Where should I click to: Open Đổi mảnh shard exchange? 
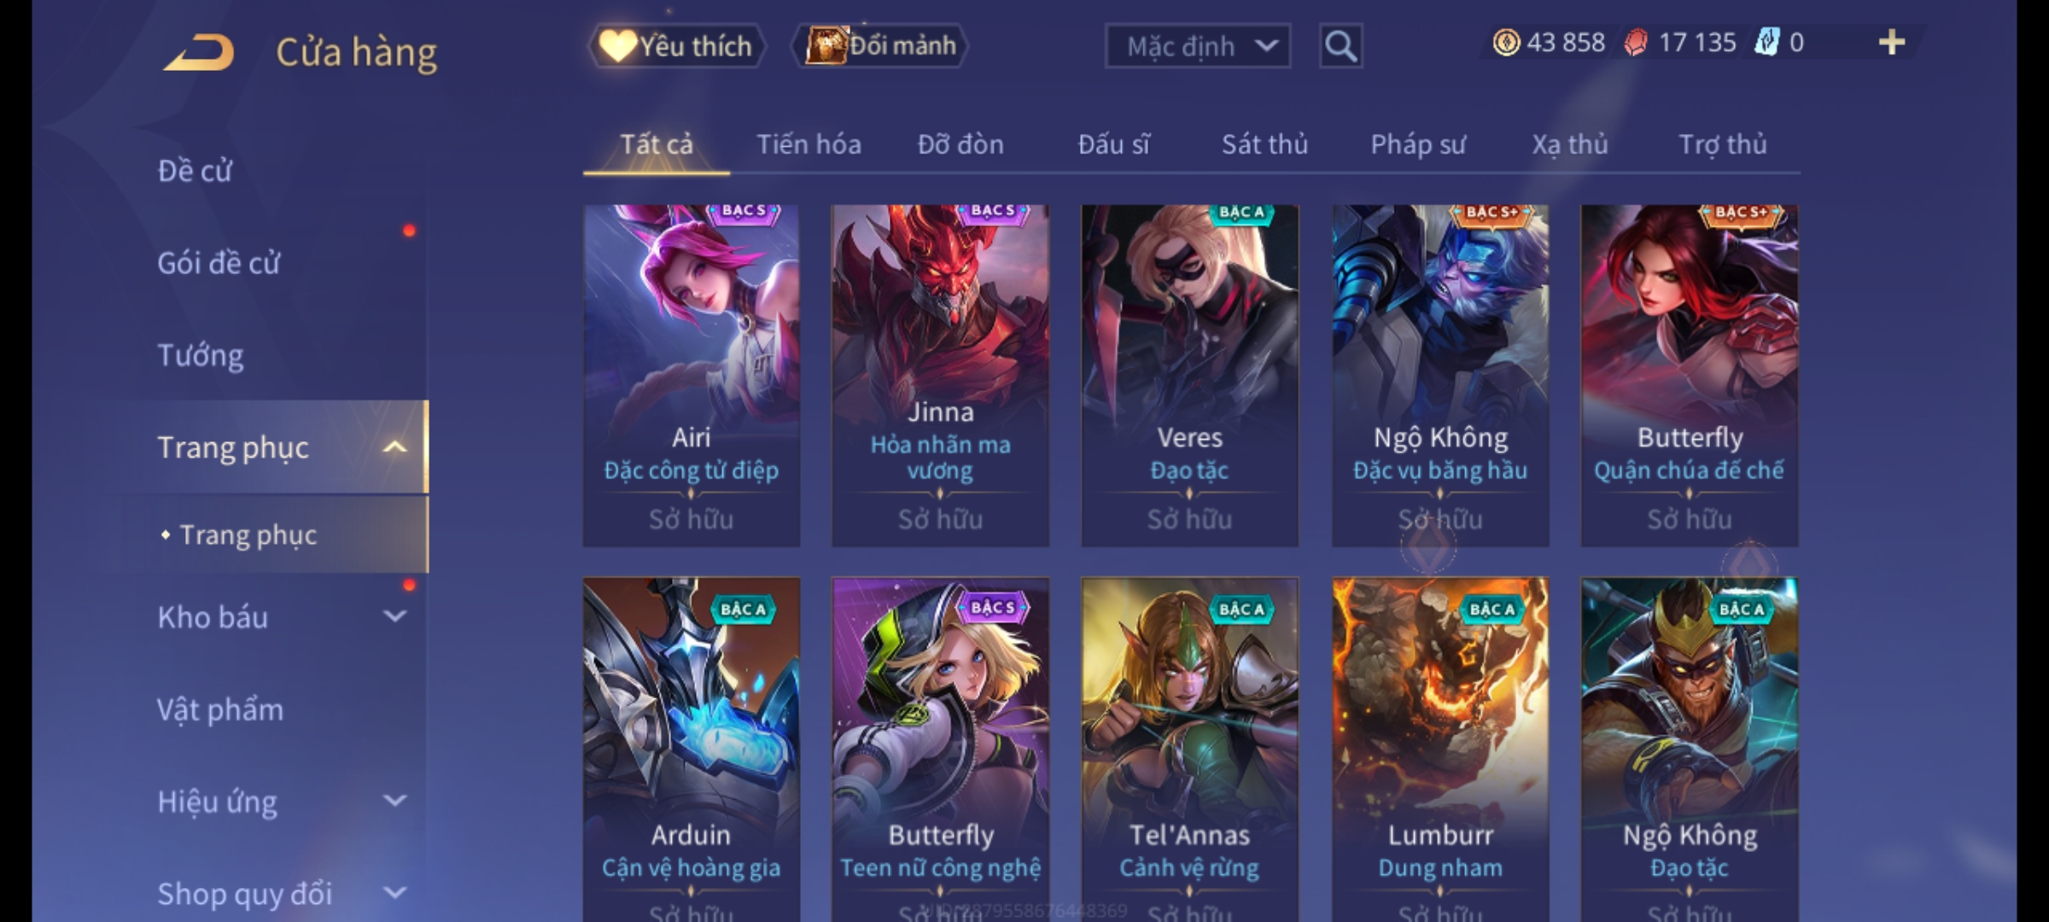point(880,45)
